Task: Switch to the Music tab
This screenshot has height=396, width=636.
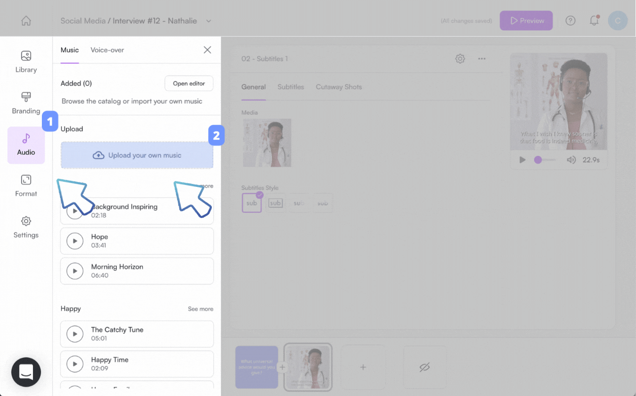Action: click(x=70, y=50)
